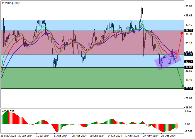This screenshot has width=195, height=139.
Task: Select the AO indicator label
Action: coord(8,111)
